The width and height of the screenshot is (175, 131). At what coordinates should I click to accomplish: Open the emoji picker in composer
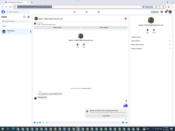[x=123, y=123]
